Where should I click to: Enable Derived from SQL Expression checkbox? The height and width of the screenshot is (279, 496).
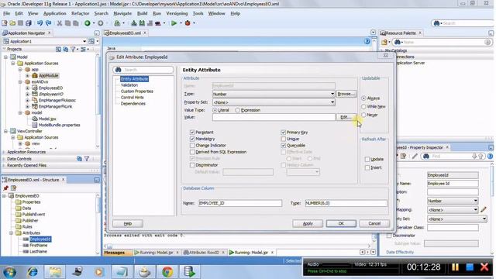(x=192, y=152)
